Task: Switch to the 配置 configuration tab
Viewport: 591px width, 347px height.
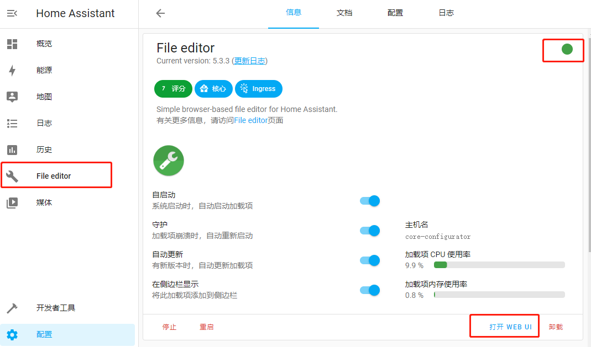Action: [x=395, y=13]
